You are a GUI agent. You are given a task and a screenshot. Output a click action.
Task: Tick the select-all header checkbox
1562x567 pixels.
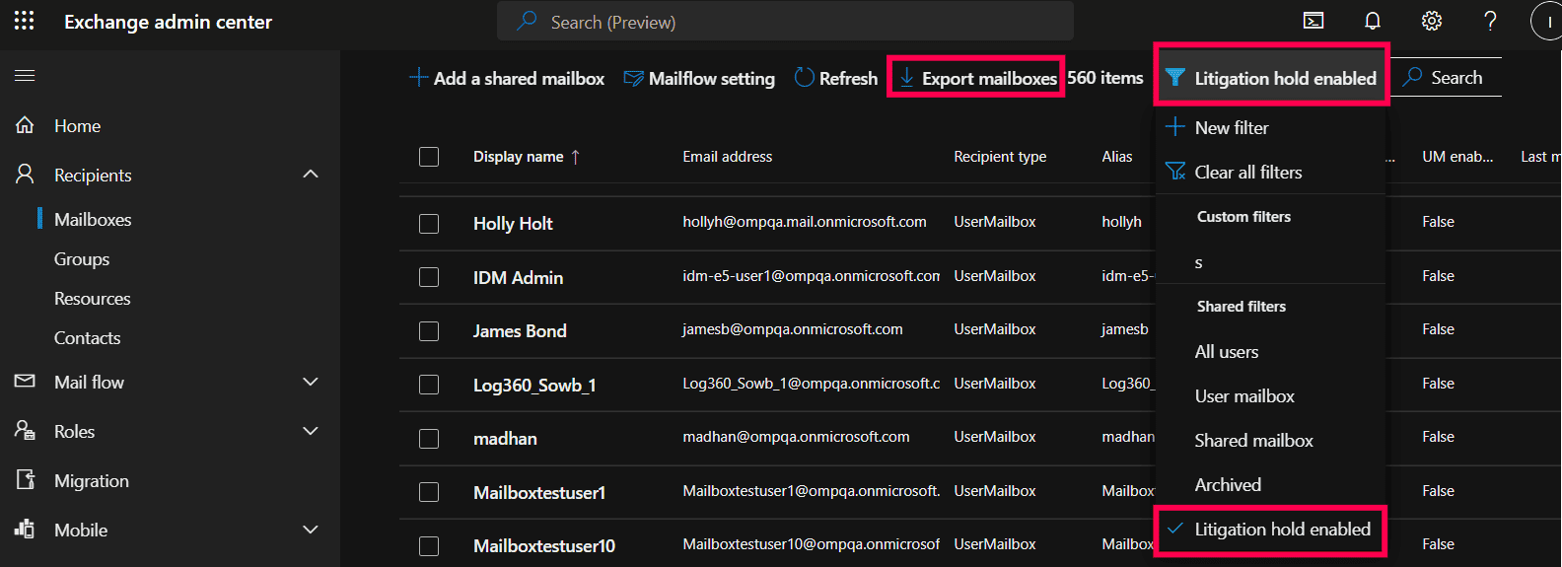[429, 157]
